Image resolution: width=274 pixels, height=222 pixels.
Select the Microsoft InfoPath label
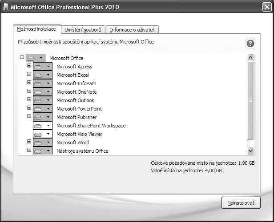77,83
